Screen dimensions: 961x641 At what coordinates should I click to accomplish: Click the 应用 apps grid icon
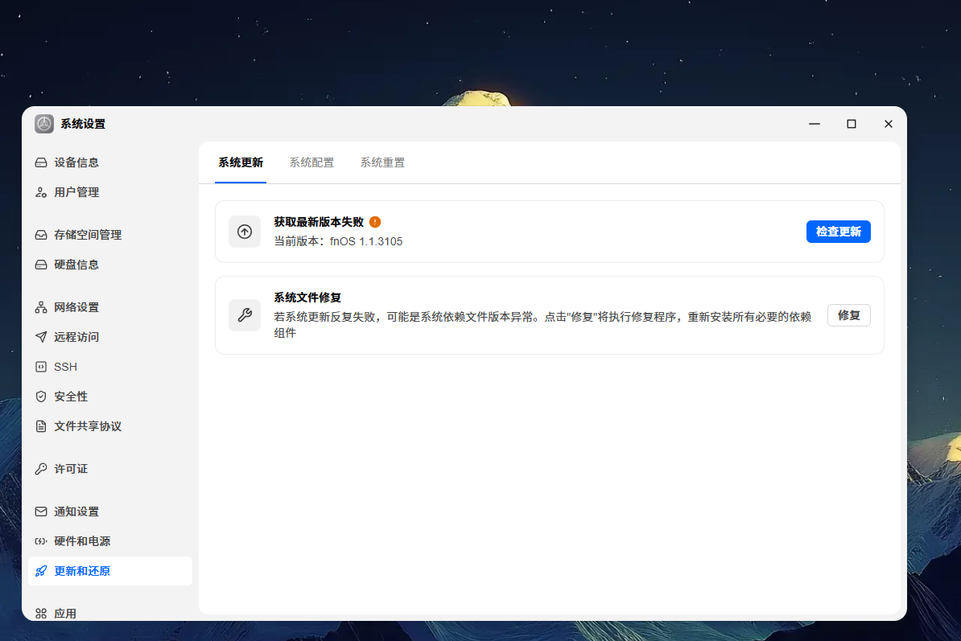[x=41, y=614]
